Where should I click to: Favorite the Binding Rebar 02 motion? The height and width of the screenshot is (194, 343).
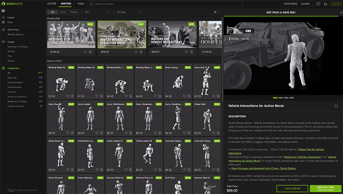tap(97, 96)
